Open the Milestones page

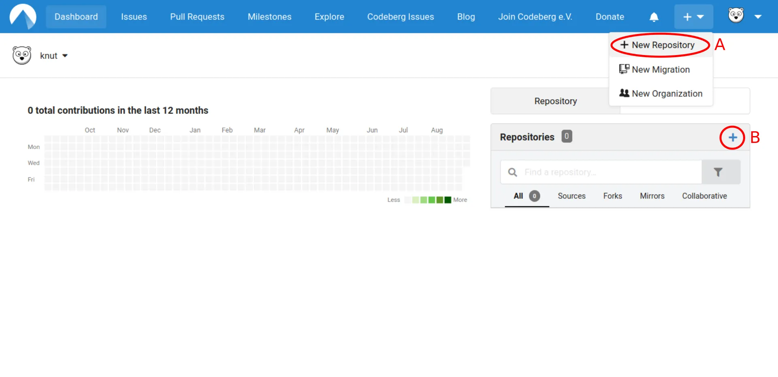(x=269, y=17)
